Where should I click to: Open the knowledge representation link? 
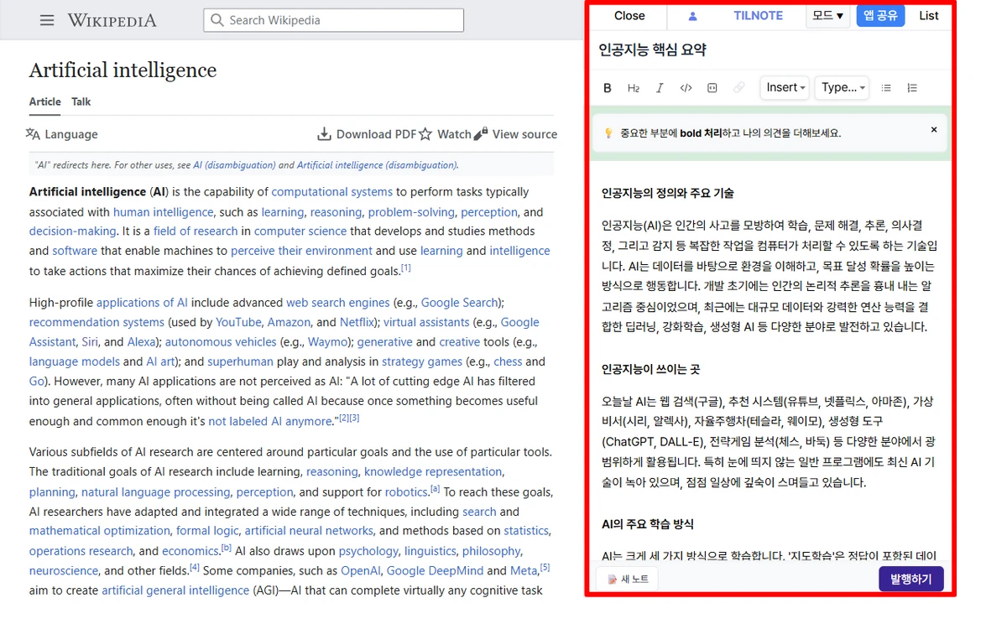click(x=433, y=472)
